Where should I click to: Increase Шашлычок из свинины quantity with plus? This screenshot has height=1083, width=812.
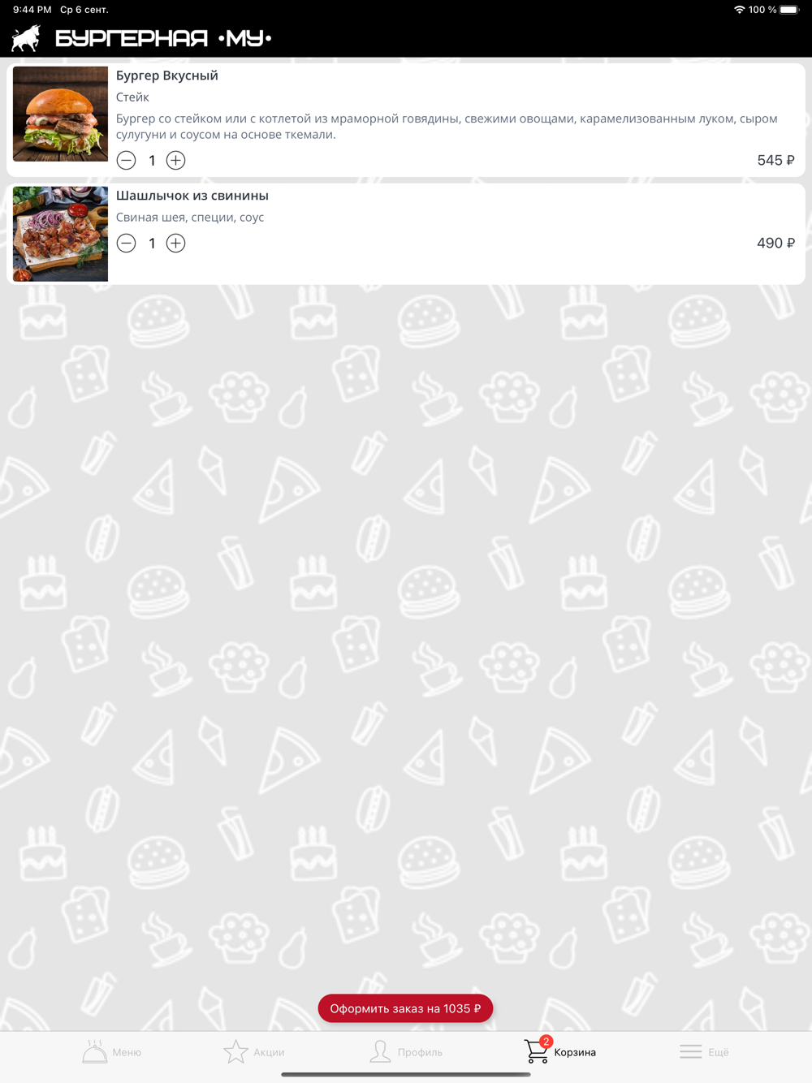175,244
